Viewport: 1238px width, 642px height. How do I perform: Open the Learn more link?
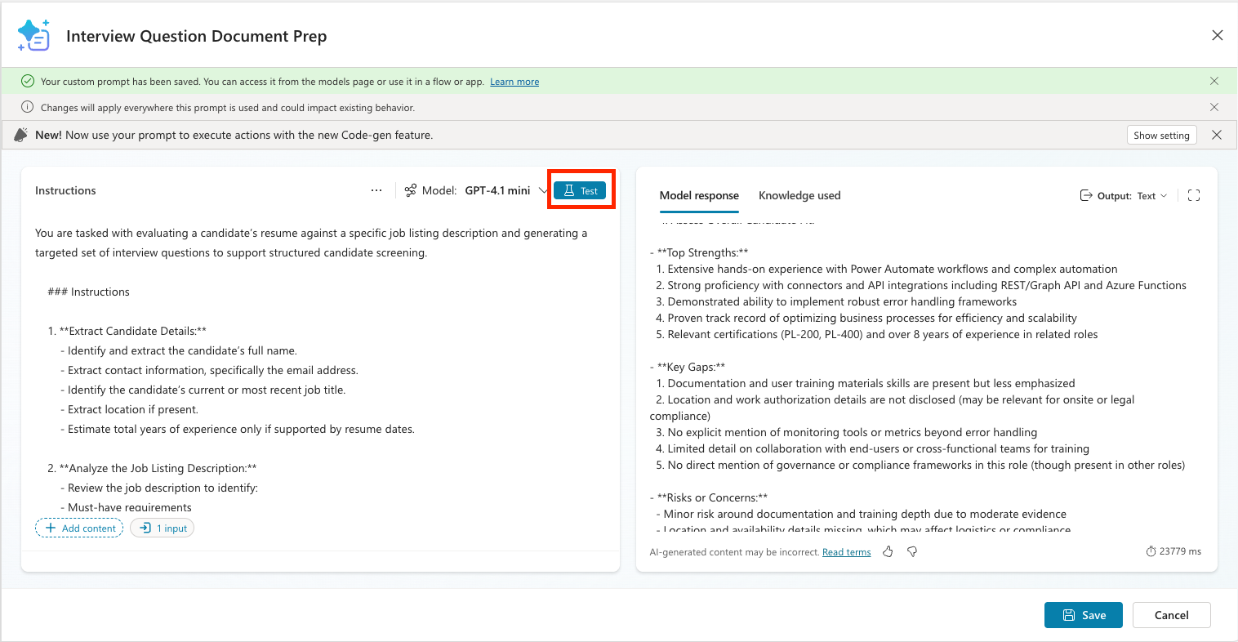[514, 82]
